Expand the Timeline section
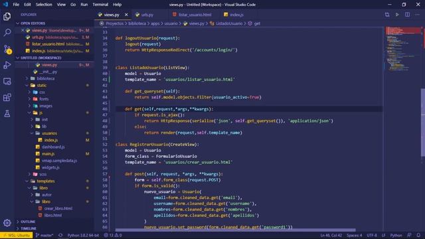 coord(54,228)
